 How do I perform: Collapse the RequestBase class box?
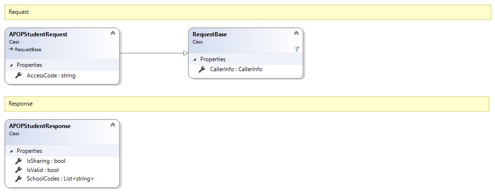[296, 33]
